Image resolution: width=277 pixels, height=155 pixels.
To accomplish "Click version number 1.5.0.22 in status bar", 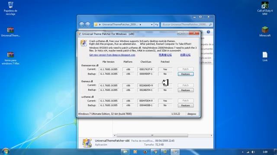I will tap(176, 114).
